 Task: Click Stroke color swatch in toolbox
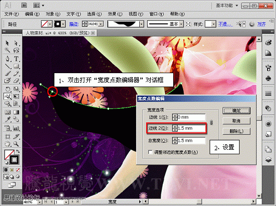pyautogui.click(x=14, y=160)
